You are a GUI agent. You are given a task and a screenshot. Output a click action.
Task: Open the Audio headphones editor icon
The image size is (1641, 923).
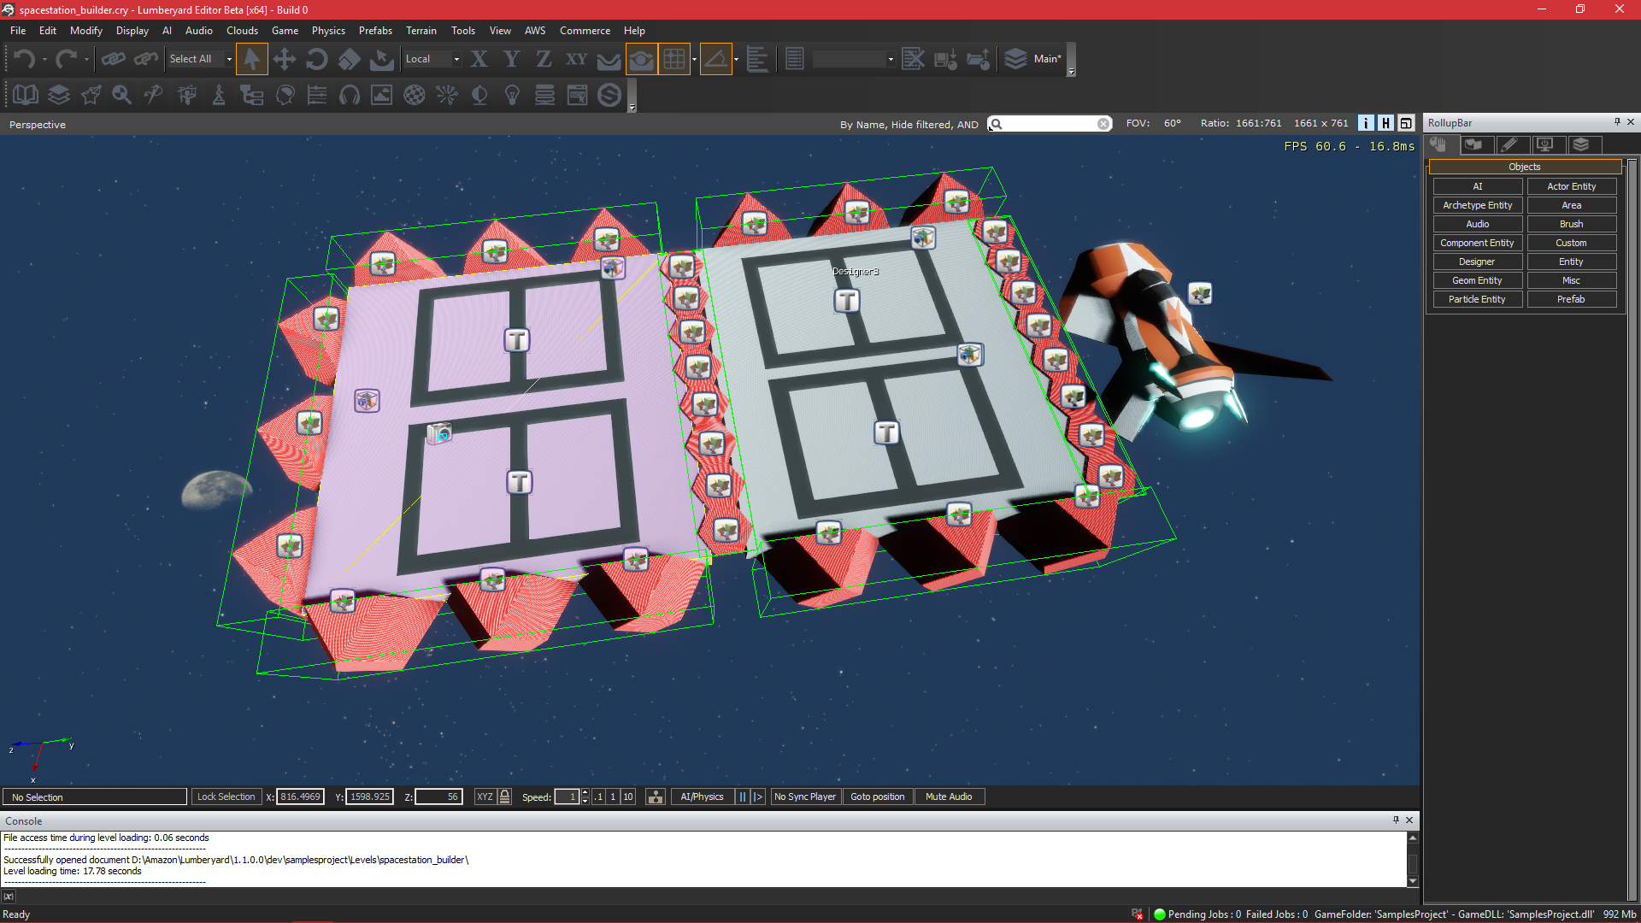pos(349,95)
